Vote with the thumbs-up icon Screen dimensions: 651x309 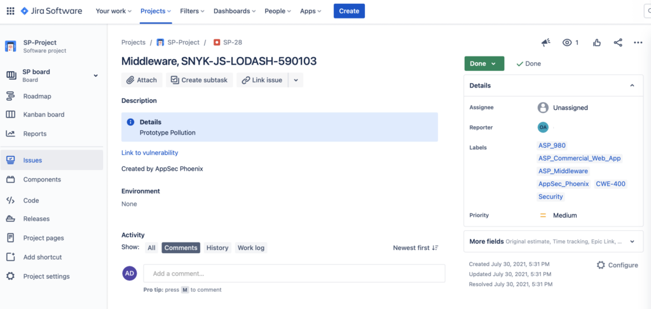click(597, 43)
